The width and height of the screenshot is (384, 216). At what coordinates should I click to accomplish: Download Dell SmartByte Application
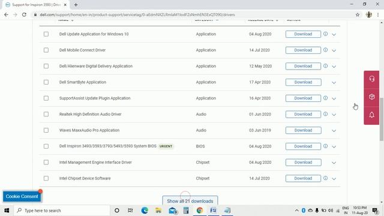click(303, 82)
